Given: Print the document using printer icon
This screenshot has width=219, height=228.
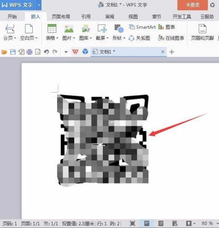Looking at the screenshot, I should pyautogui.click(x=30, y=52).
